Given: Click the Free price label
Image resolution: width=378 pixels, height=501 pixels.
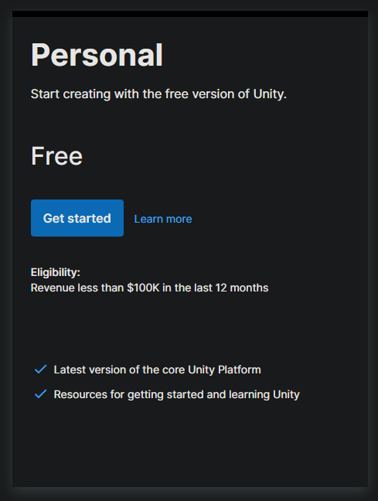Looking at the screenshot, I should (56, 156).
